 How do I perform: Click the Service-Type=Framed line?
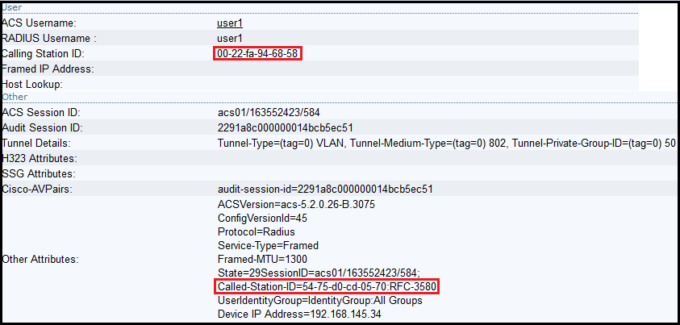click(268, 245)
